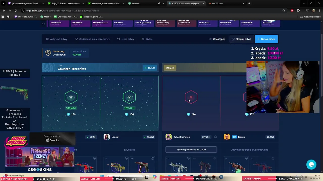The width and height of the screenshot is (323, 181).
Task: Click the Najpopularniejsz... taskbar widget
Action: point(15,175)
